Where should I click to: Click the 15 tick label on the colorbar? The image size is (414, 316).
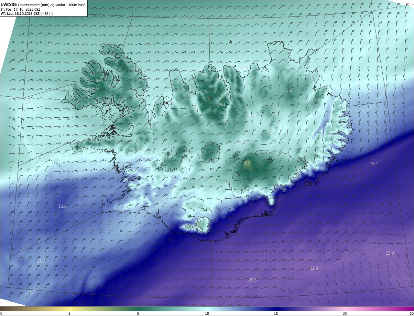click(x=276, y=313)
